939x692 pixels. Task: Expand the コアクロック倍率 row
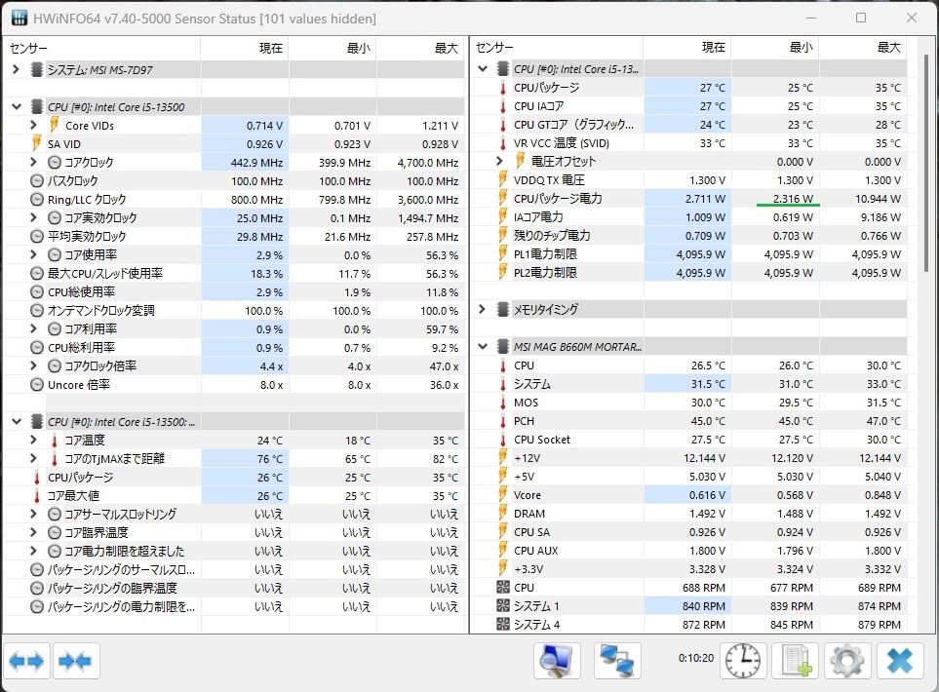pos(33,365)
